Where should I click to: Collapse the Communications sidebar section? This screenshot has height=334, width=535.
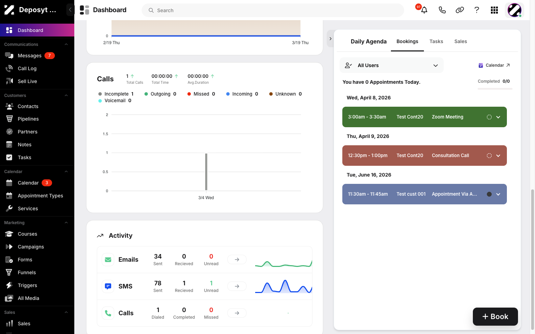click(x=66, y=44)
